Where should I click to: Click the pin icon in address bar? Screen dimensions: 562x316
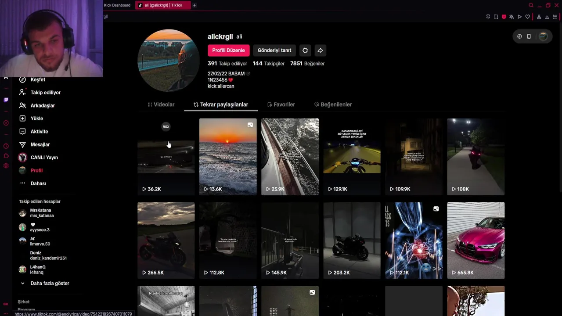[488, 17]
